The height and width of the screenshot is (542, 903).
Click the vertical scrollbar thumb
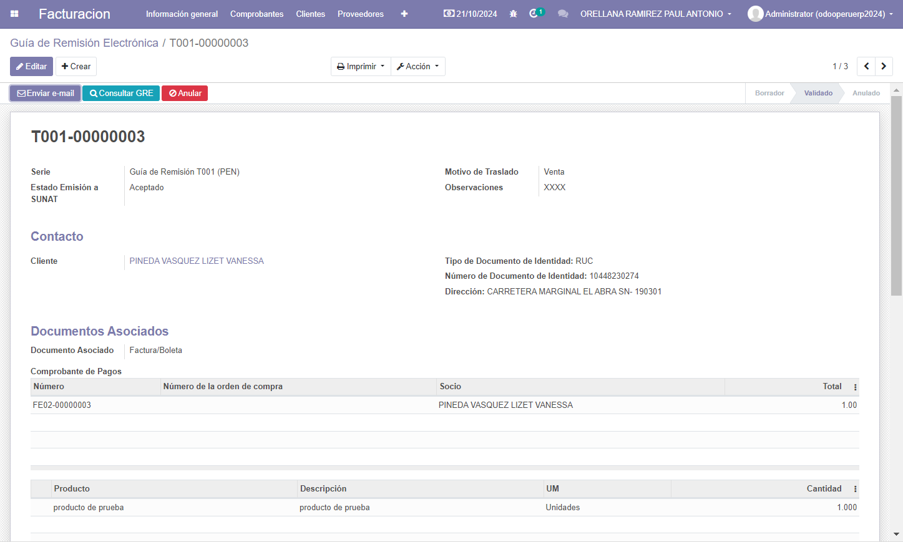896,196
